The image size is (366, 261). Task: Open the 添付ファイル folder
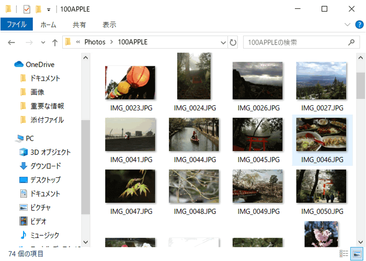42,120
